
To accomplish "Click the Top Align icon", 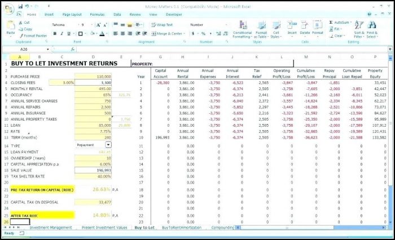I will 116,24.
